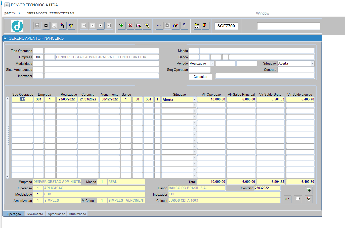Click the Undo arrow toolbar icon

[159, 26]
